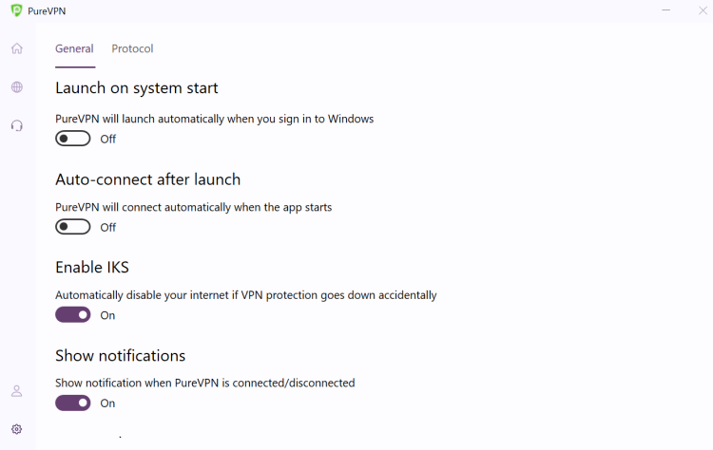Open the globe Locations icon
713x450 pixels.
[x=17, y=87]
